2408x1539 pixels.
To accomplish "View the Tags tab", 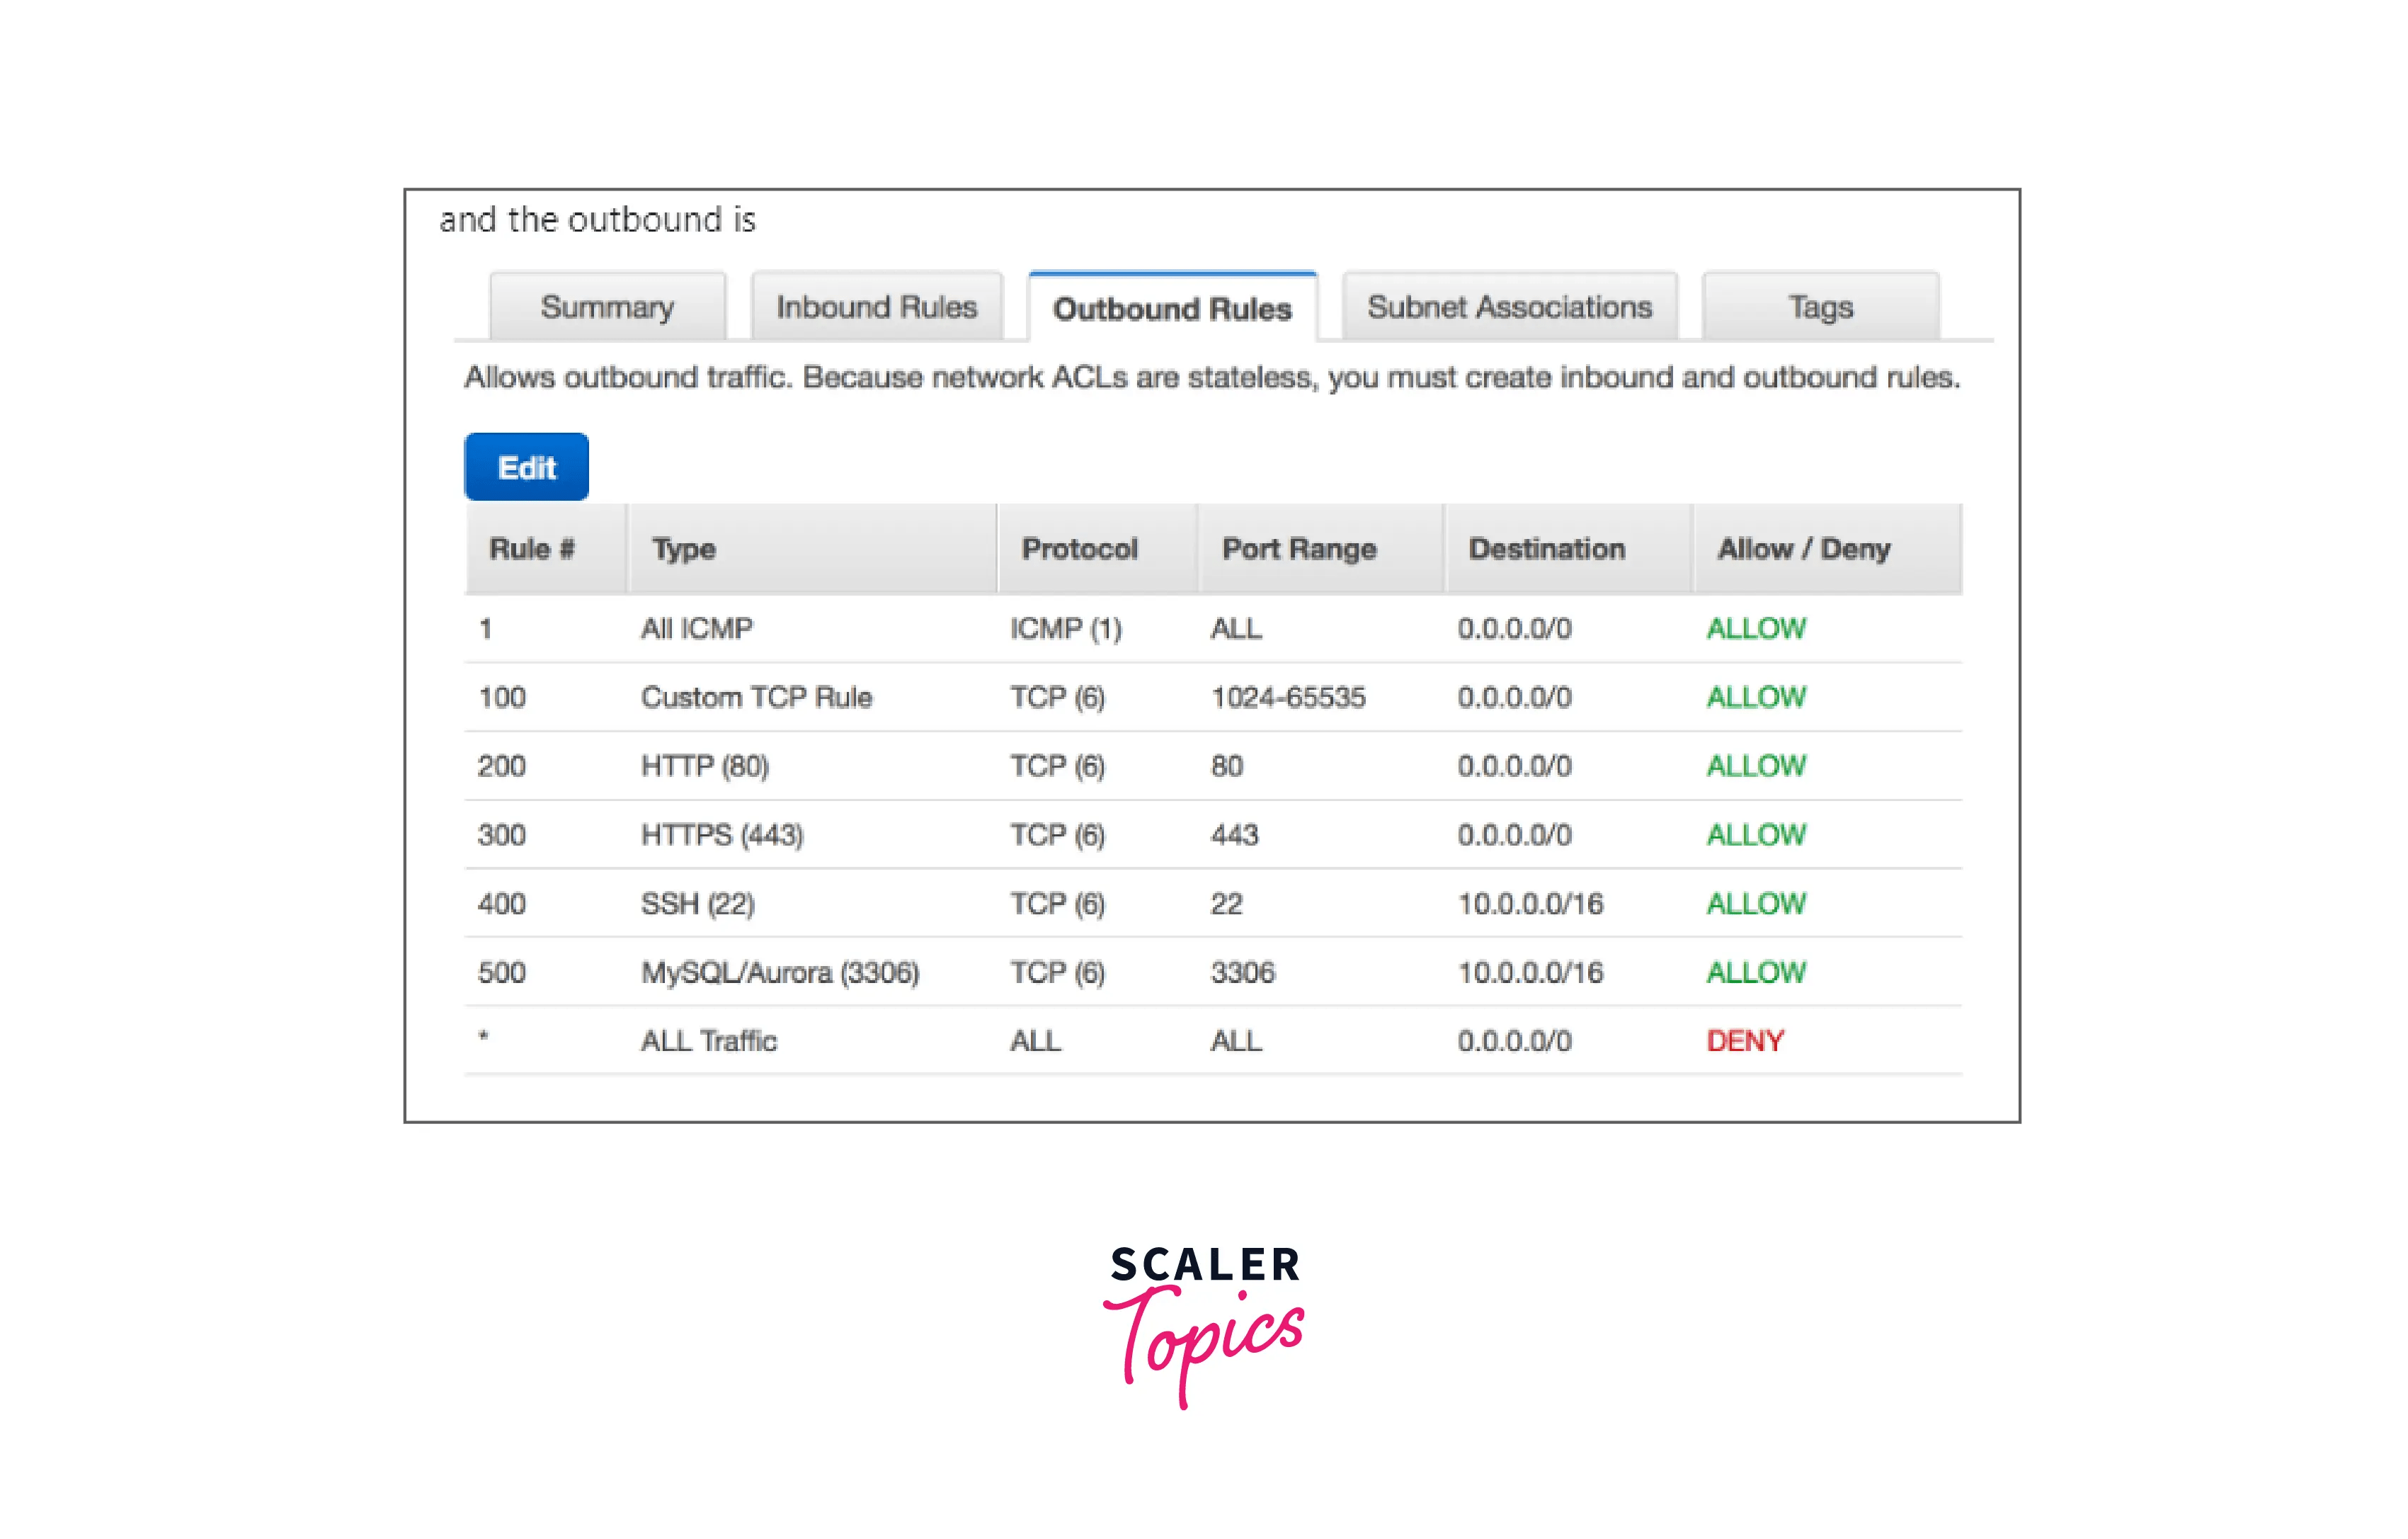I will (1818, 307).
